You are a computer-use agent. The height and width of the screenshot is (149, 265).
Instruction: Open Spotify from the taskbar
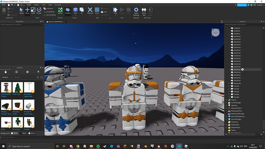[x=98, y=146]
